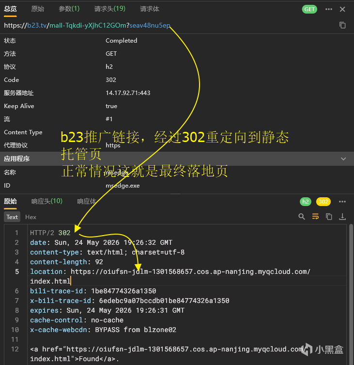Open the 响应头(10) tab
The height and width of the screenshot is (365, 354).
47,201
